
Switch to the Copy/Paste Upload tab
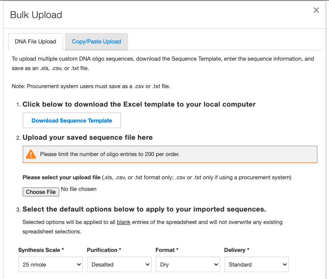(x=97, y=42)
